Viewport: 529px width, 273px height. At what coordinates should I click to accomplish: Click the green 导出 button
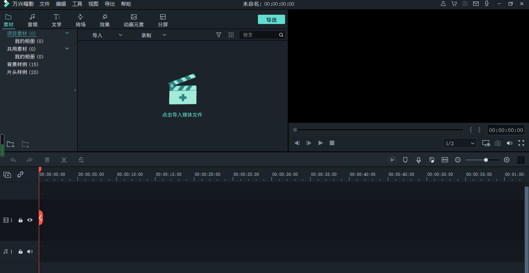tap(271, 20)
